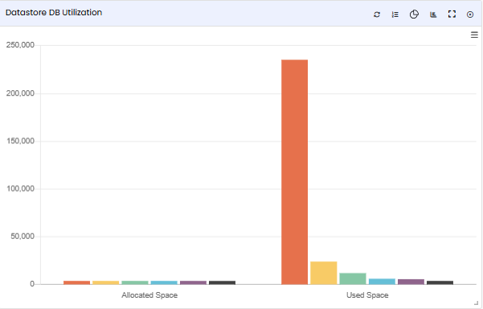Click the green Used Space bar
Image resolution: width=483 pixels, height=309 pixels.
[353, 278]
